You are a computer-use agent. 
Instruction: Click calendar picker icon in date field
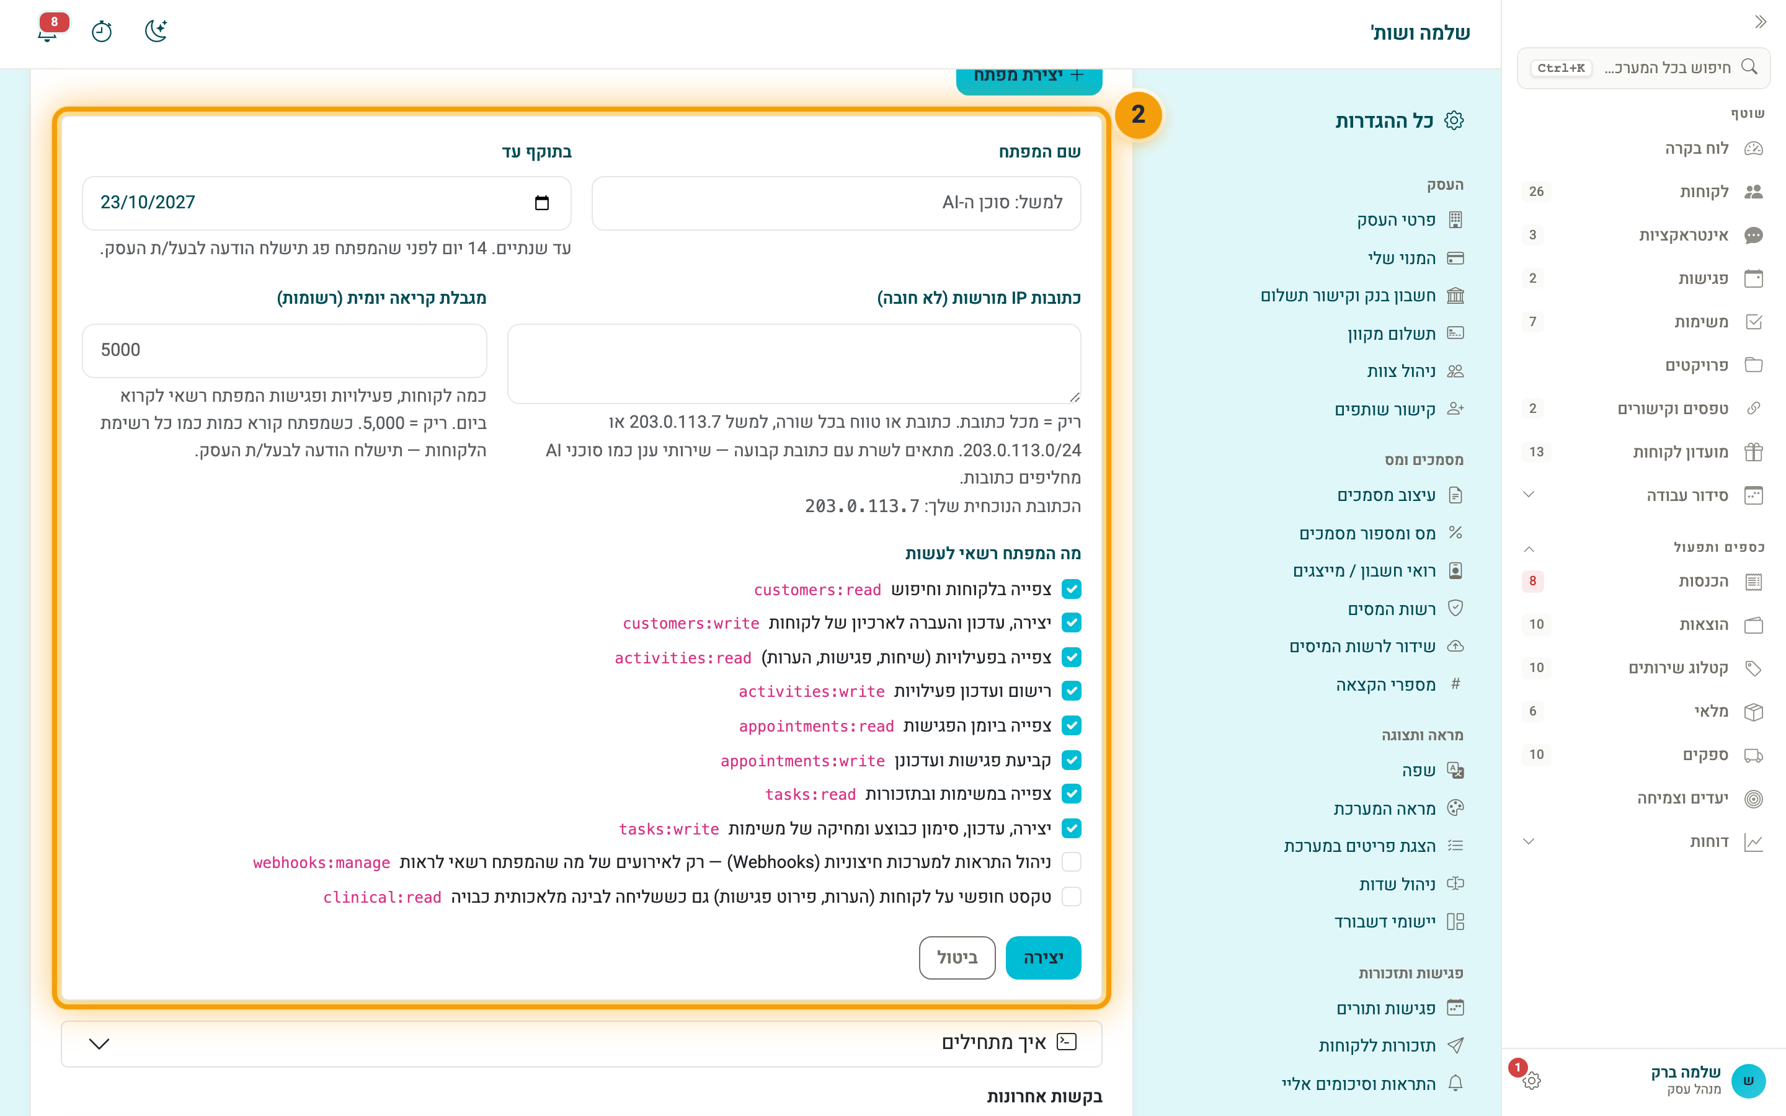[x=542, y=203]
